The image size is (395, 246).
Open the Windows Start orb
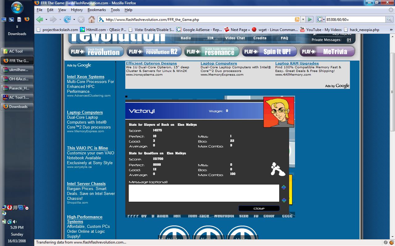(17, 7)
